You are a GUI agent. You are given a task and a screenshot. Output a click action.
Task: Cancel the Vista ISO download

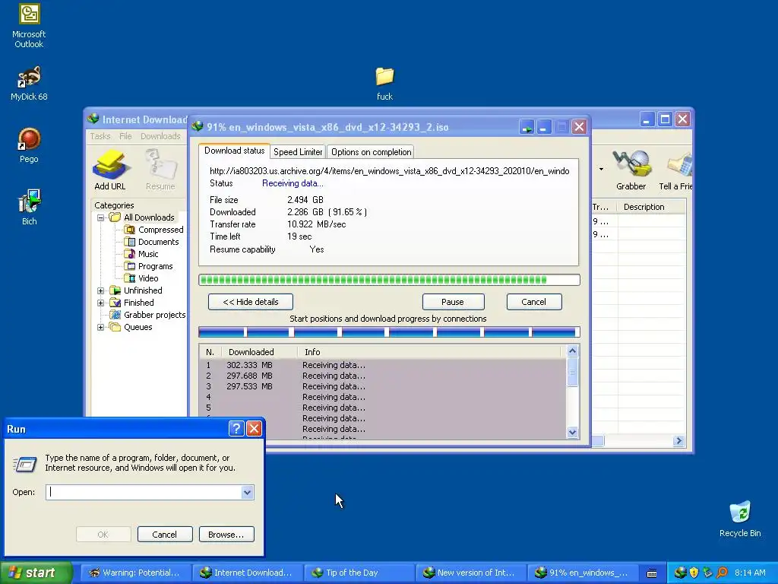coord(534,302)
